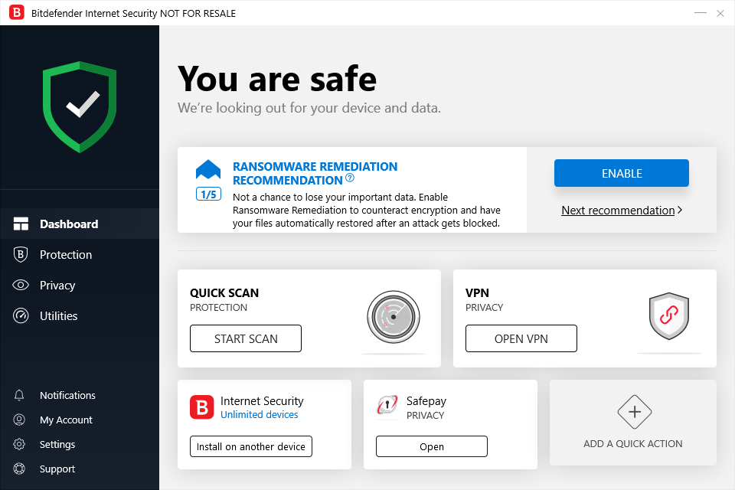Click the plus icon to add quick action

click(x=634, y=412)
